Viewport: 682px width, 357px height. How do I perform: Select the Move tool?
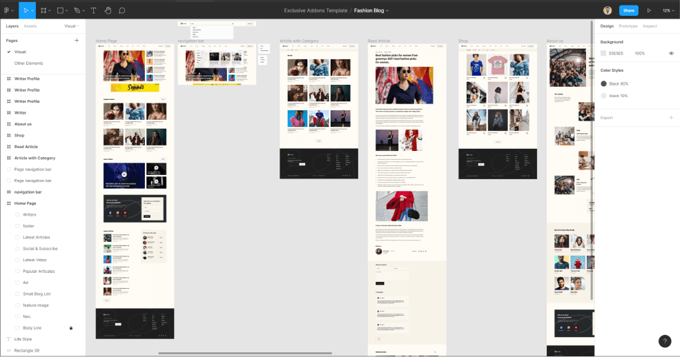click(26, 10)
